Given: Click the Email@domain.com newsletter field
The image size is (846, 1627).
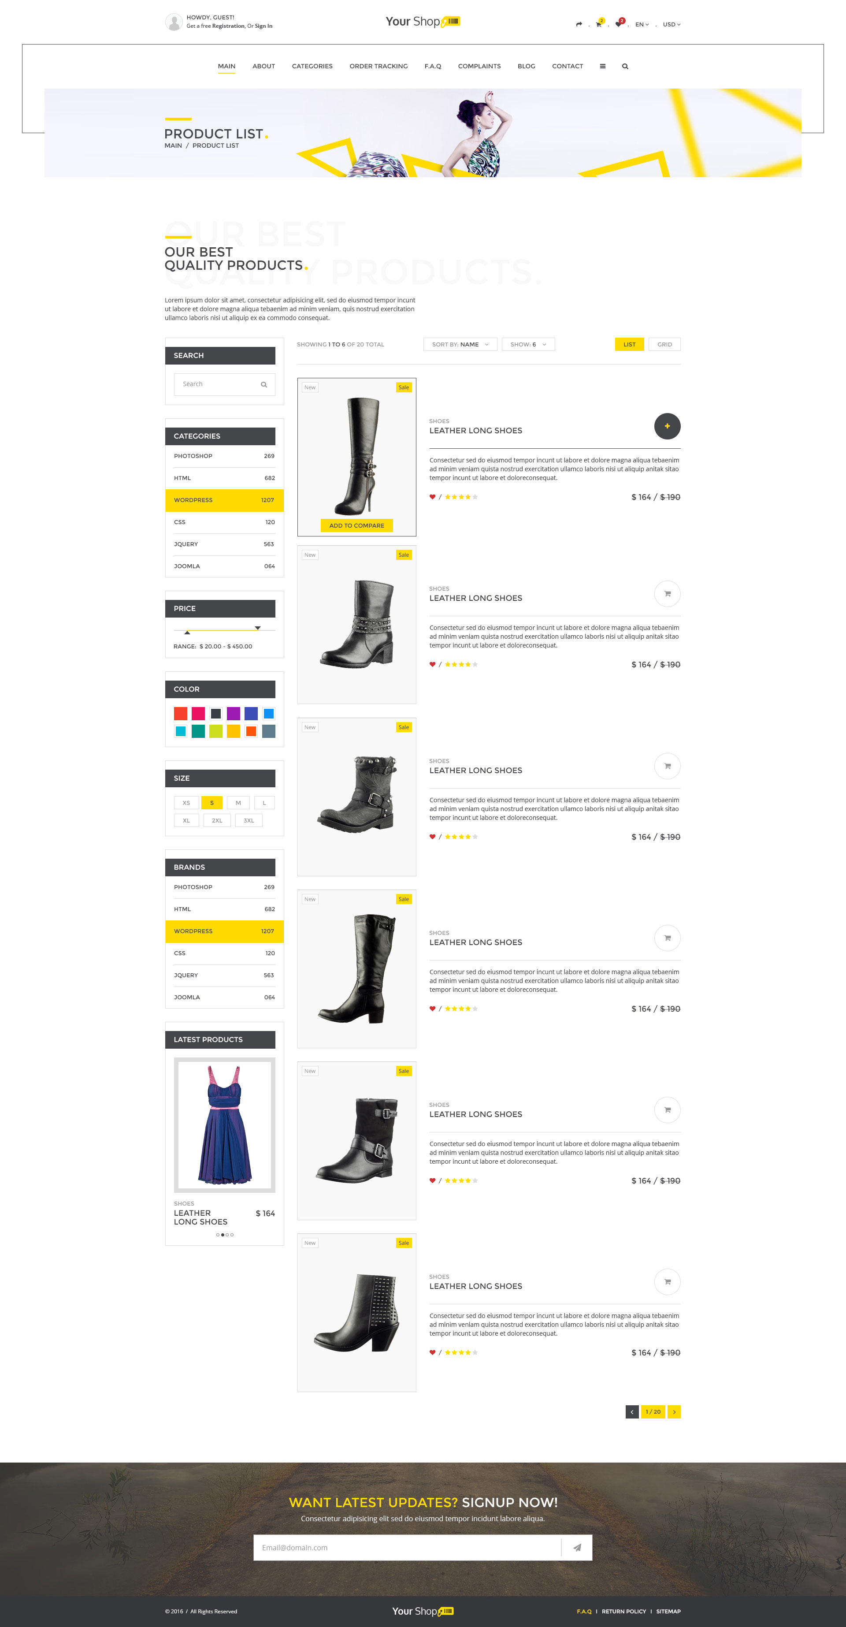Looking at the screenshot, I should (x=407, y=1547).
